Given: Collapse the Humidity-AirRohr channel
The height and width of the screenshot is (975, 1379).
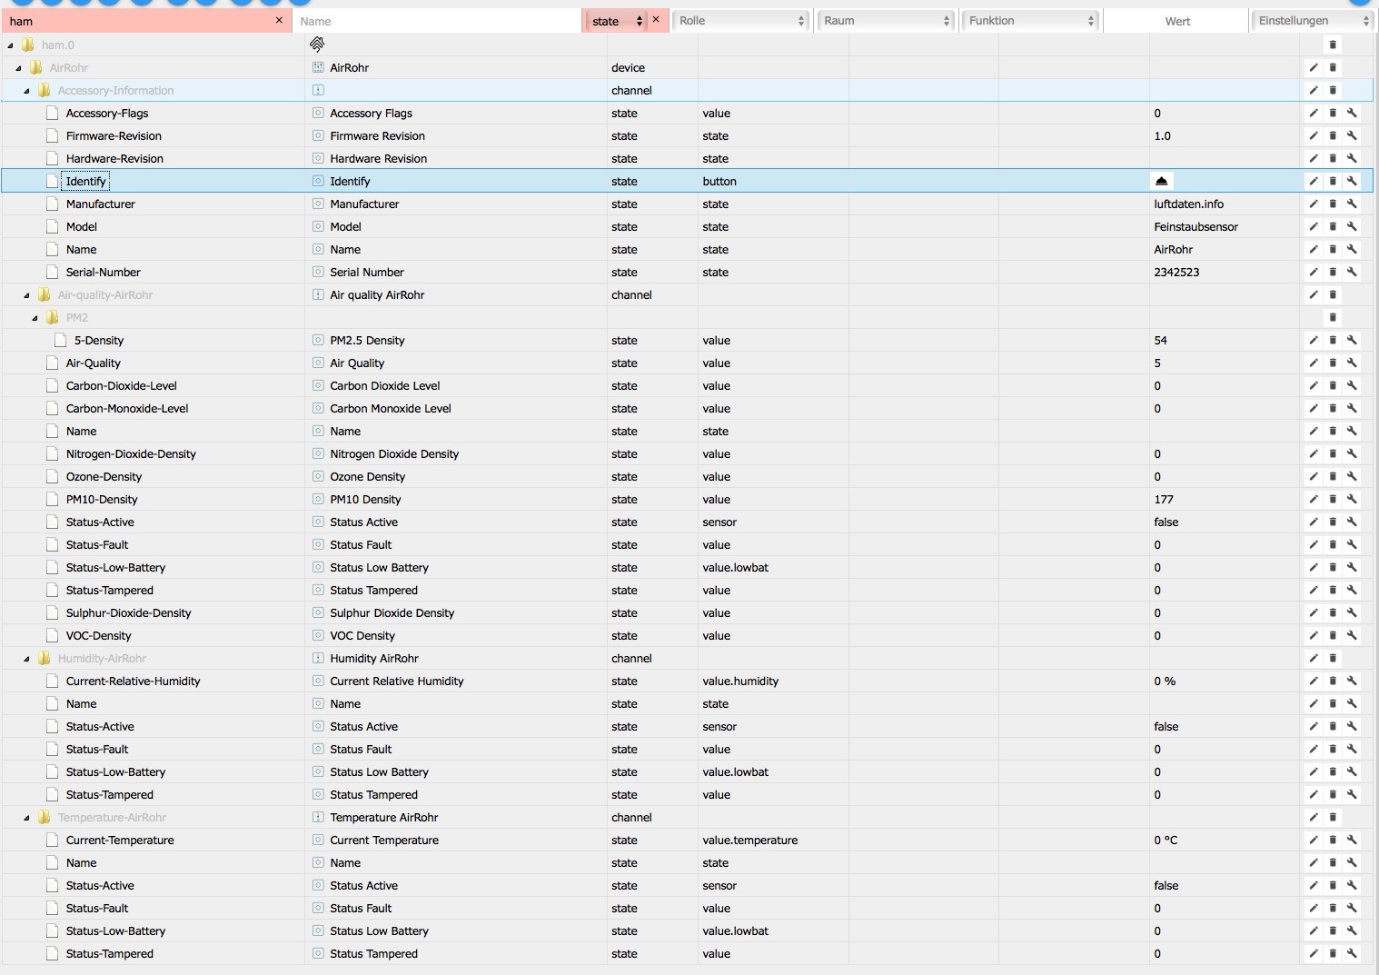Looking at the screenshot, I should click(x=26, y=658).
